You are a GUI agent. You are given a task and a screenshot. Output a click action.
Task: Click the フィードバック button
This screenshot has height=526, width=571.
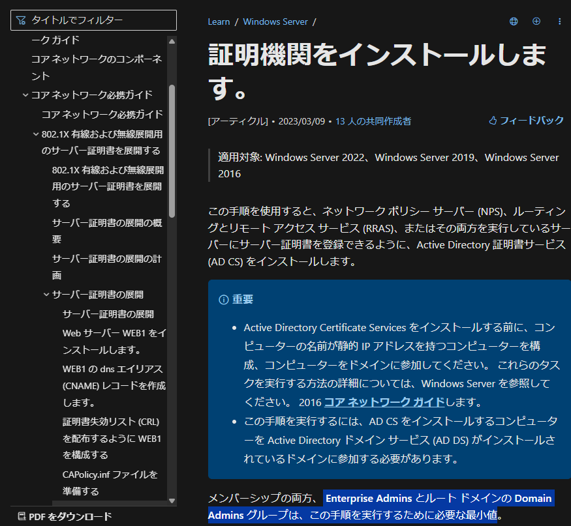click(x=526, y=121)
